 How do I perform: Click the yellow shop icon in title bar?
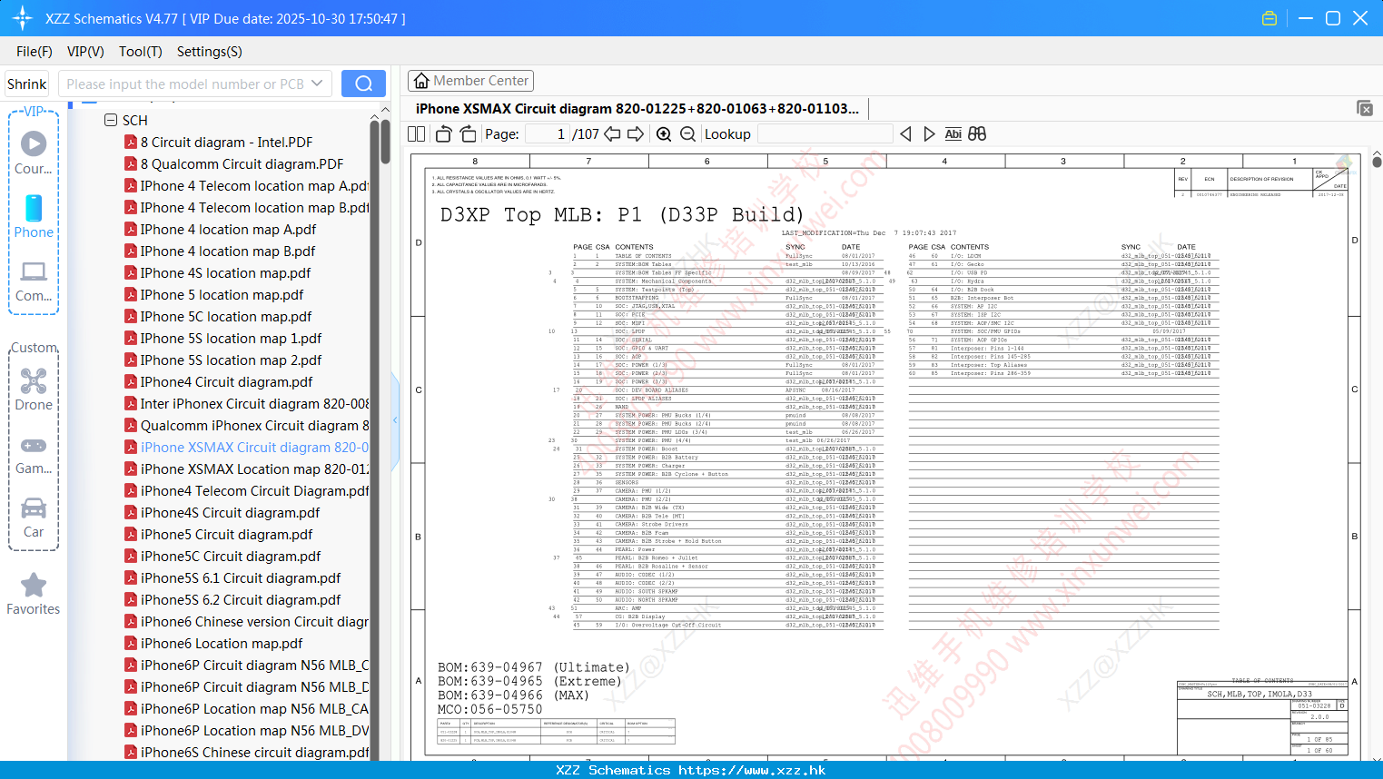tap(1269, 18)
